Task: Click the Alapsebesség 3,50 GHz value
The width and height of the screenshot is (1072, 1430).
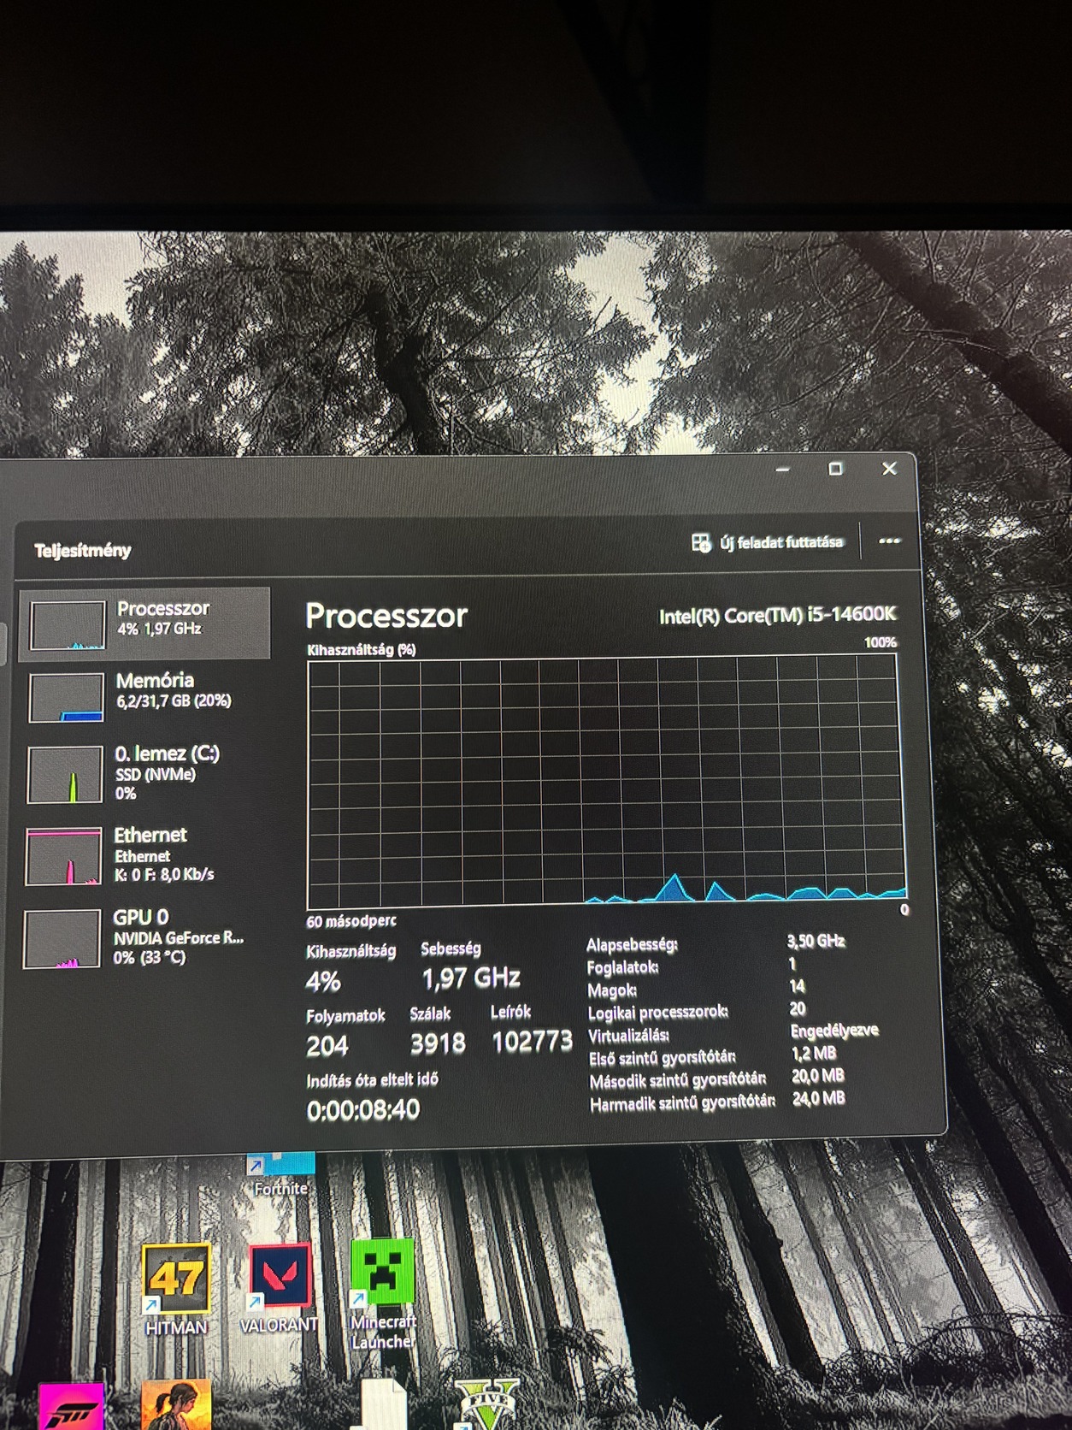Action: coord(816,941)
